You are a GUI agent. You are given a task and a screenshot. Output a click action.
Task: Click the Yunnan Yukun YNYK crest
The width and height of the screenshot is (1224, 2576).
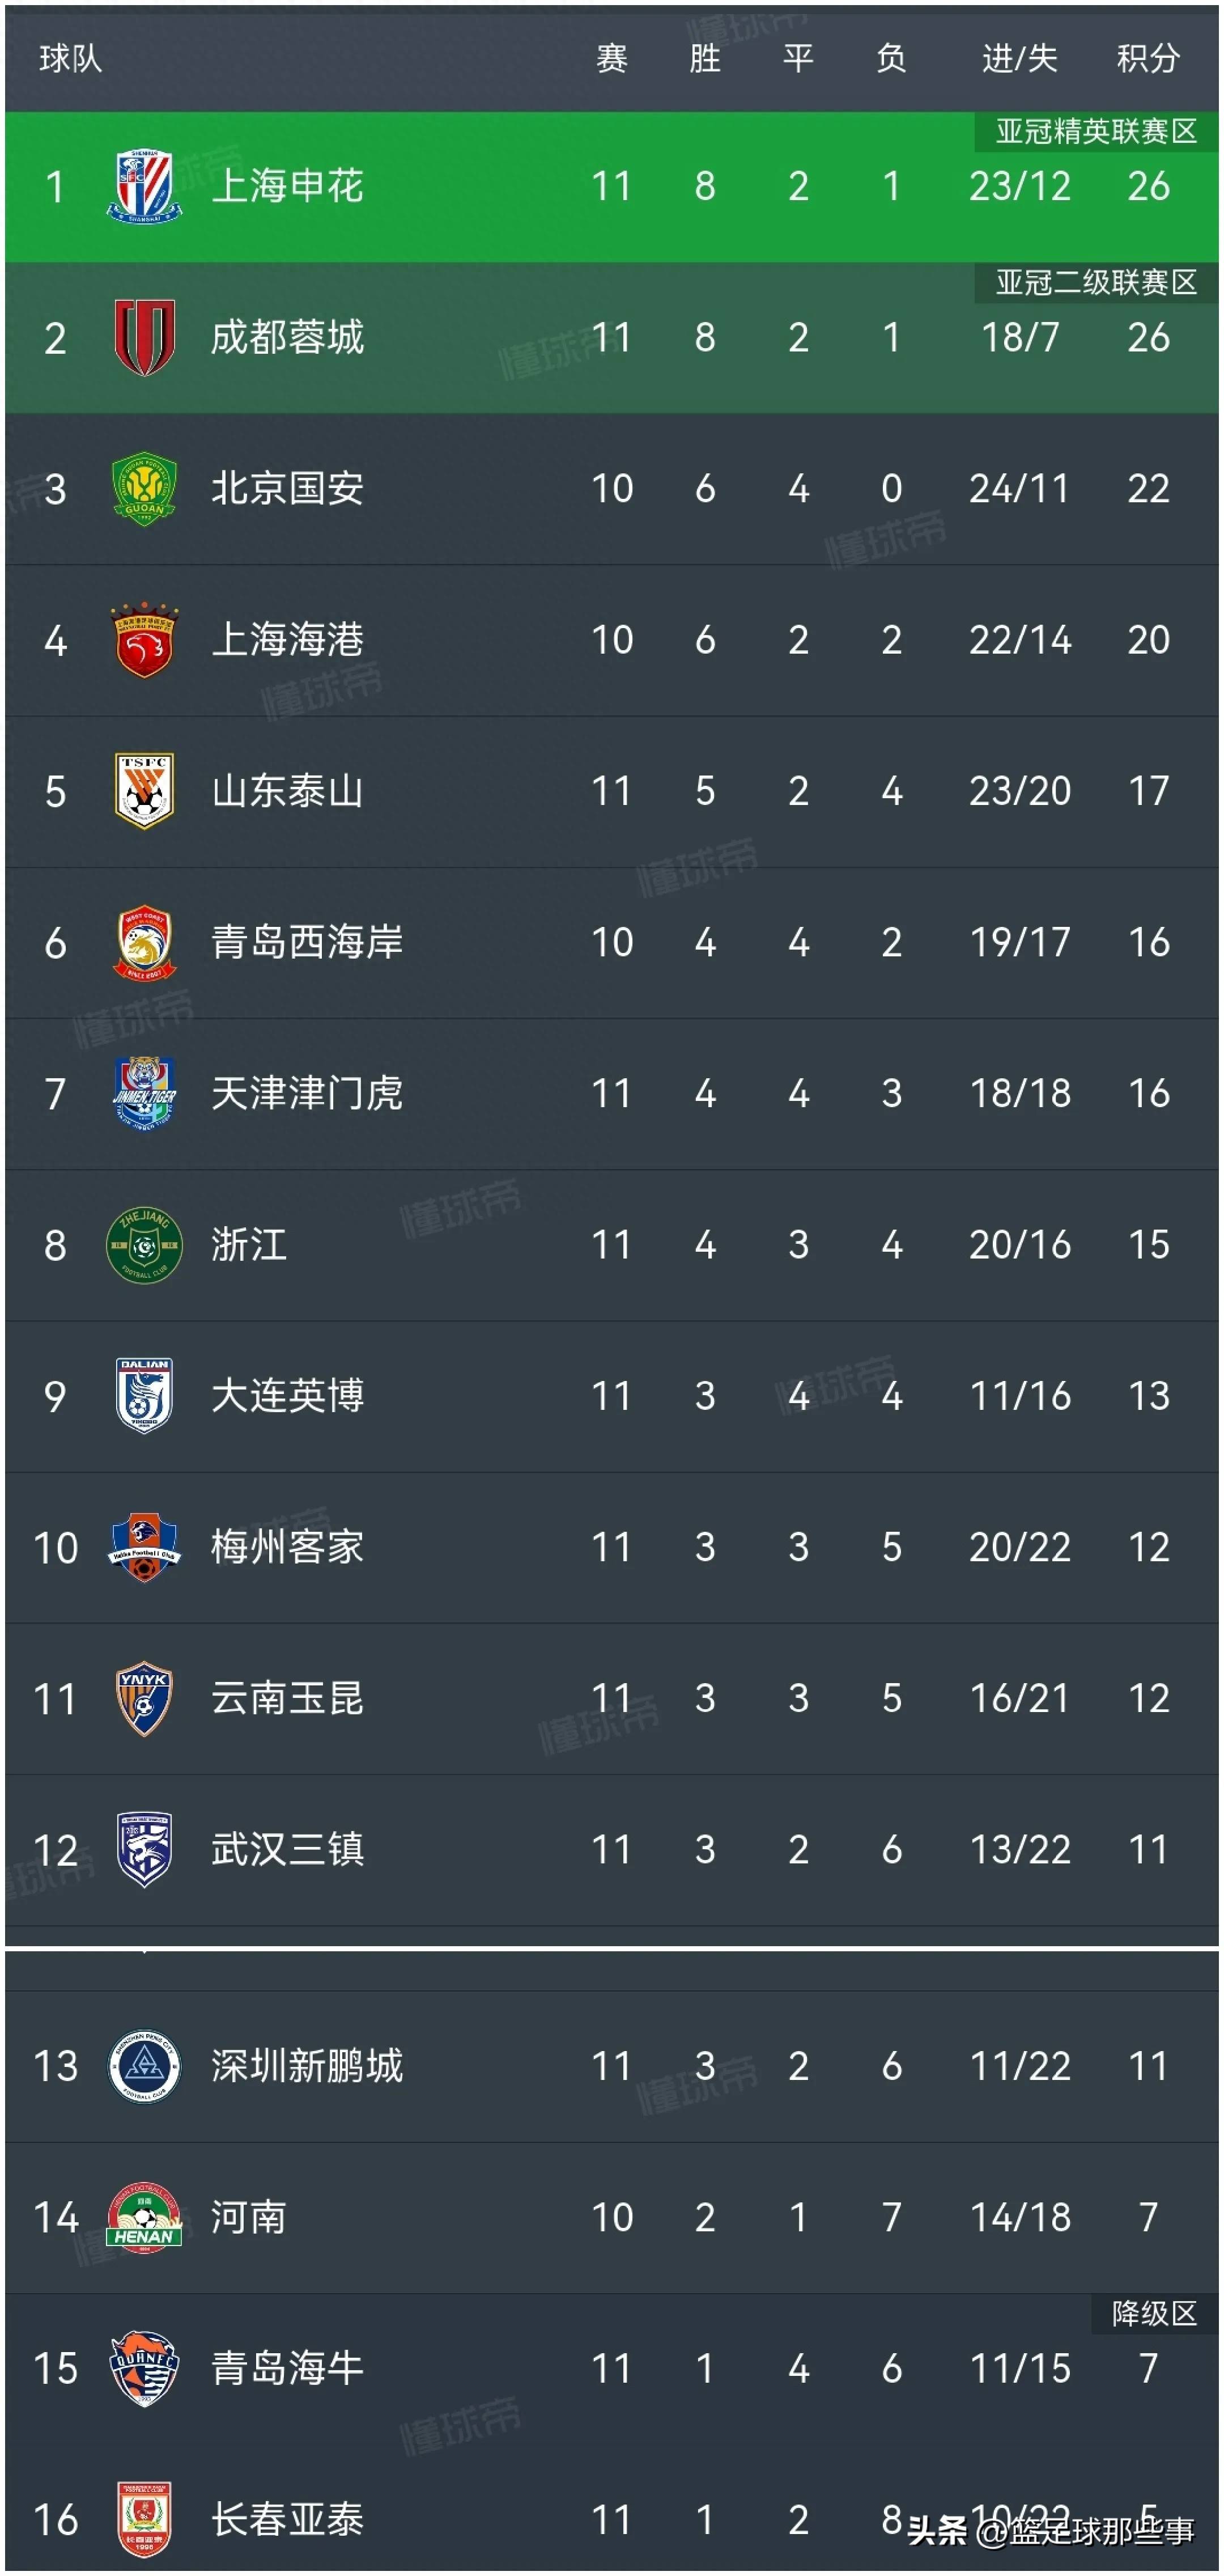[144, 1698]
